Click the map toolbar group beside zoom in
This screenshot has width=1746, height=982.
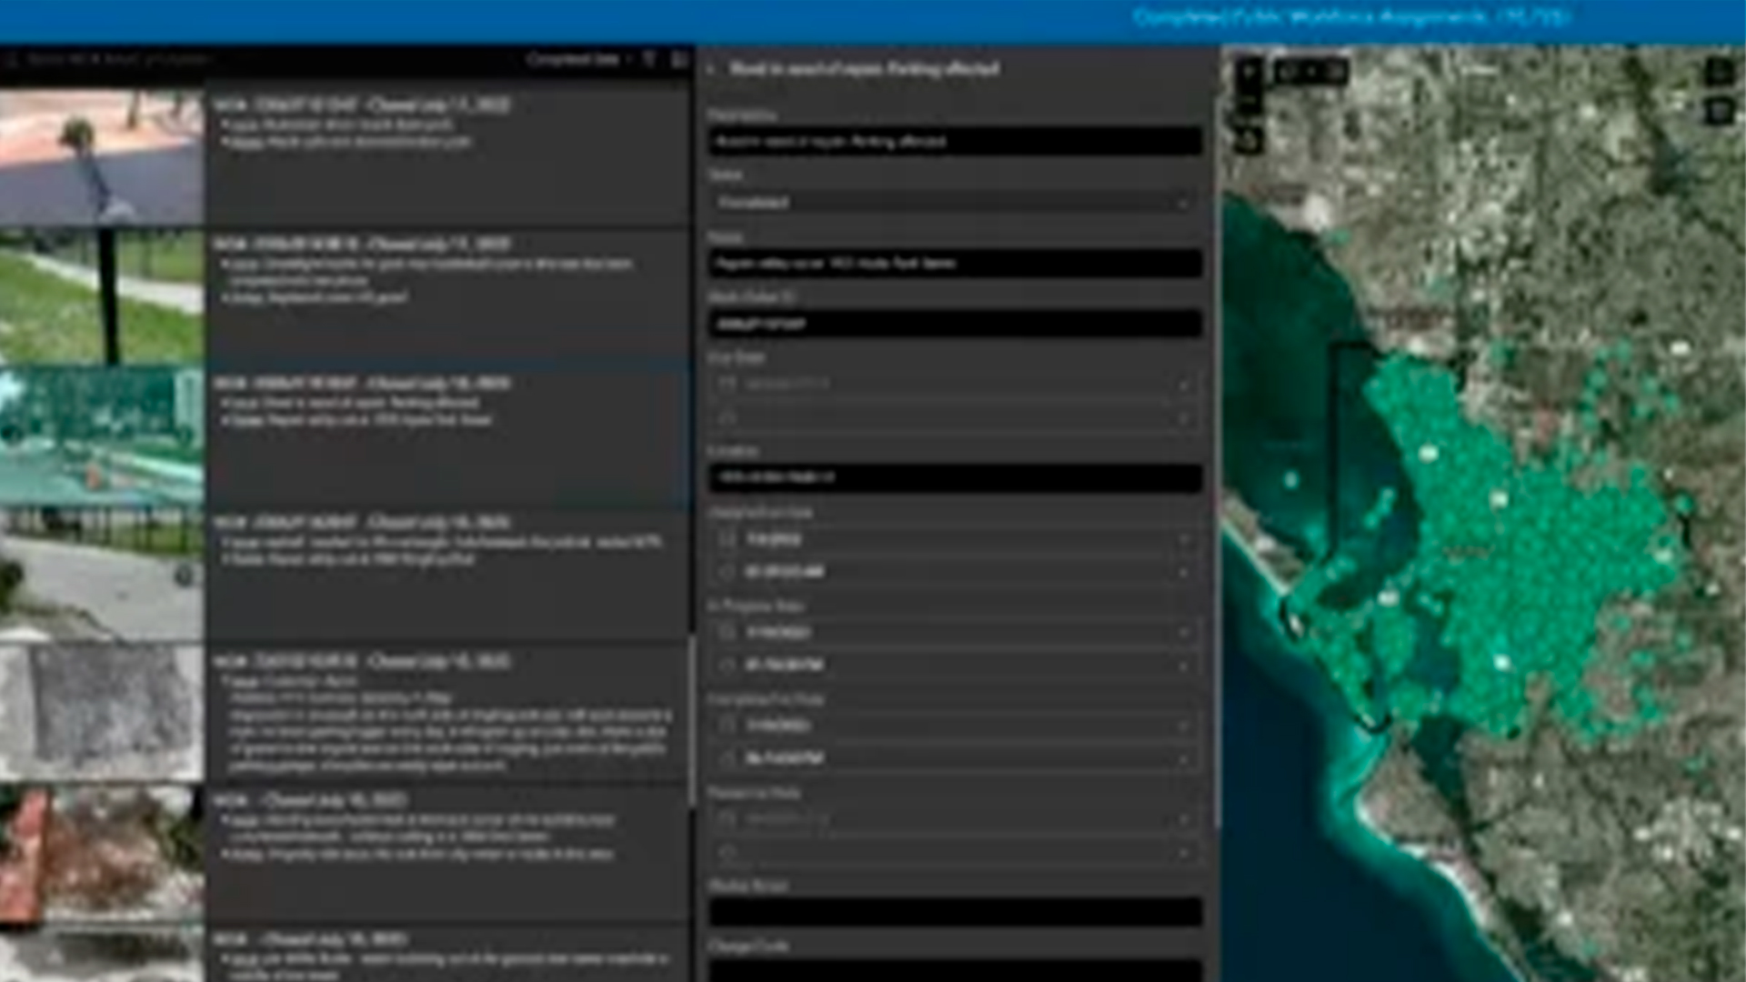tap(1310, 72)
